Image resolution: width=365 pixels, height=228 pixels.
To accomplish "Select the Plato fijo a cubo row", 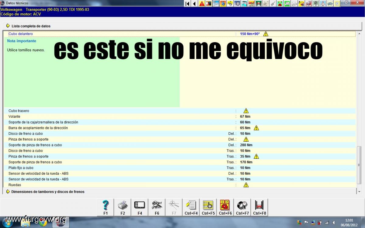I will point(179,168).
